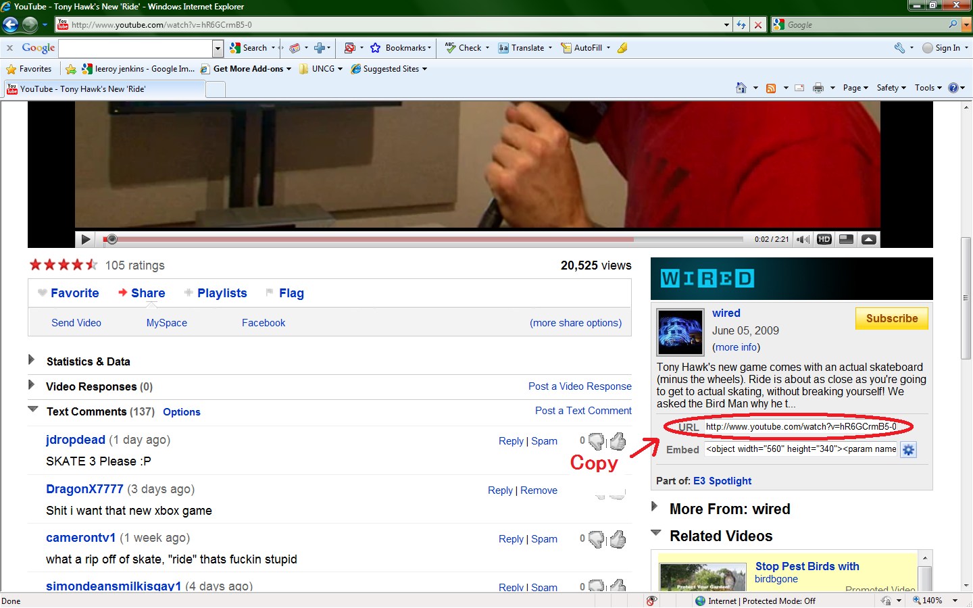Image resolution: width=973 pixels, height=608 pixels.
Task: Open the E3 Spotlight playlist link
Action: pyautogui.click(x=722, y=481)
